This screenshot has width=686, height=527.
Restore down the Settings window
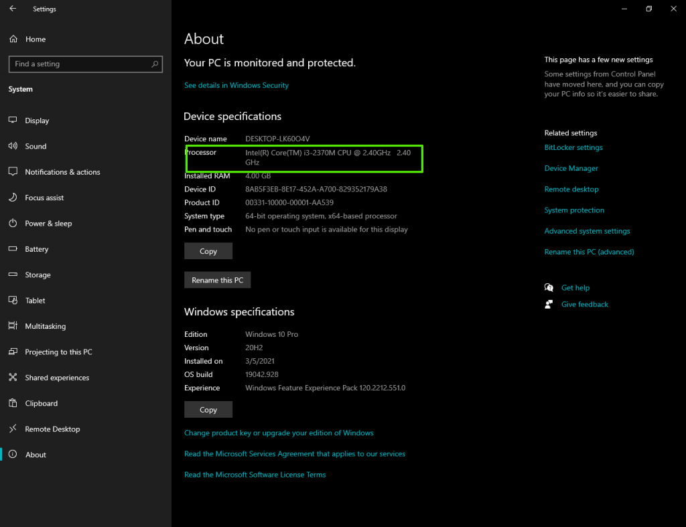tap(648, 9)
